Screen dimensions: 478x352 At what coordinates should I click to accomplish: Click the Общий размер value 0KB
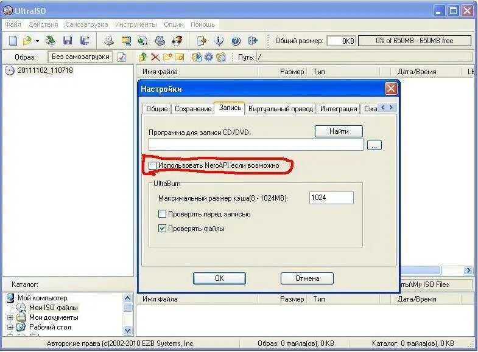pyautogui.click(x=341, y=41)
